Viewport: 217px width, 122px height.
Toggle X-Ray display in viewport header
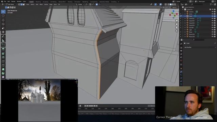point(166,4)
